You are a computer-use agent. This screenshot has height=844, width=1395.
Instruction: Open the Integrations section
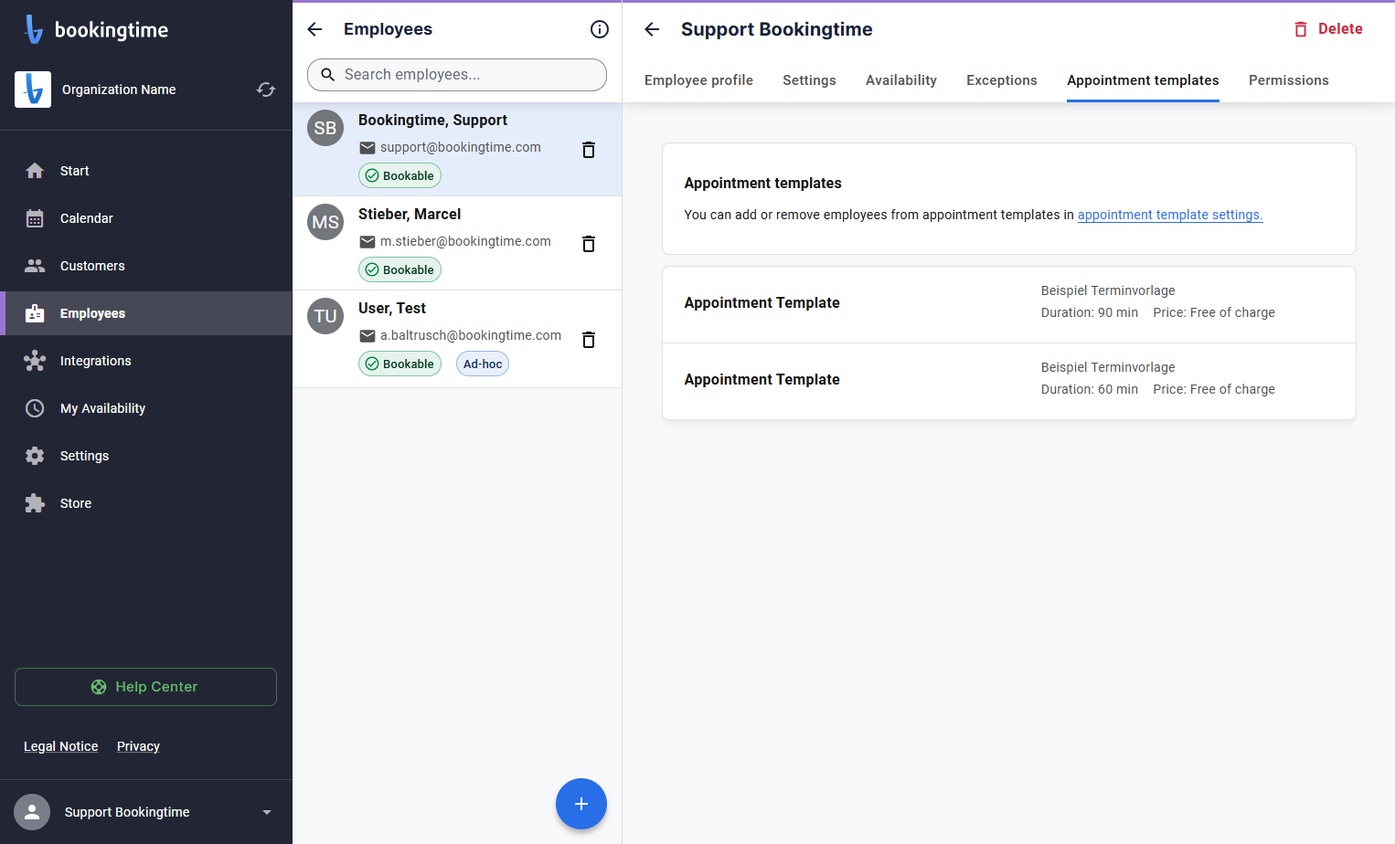(x=146, y=361)
